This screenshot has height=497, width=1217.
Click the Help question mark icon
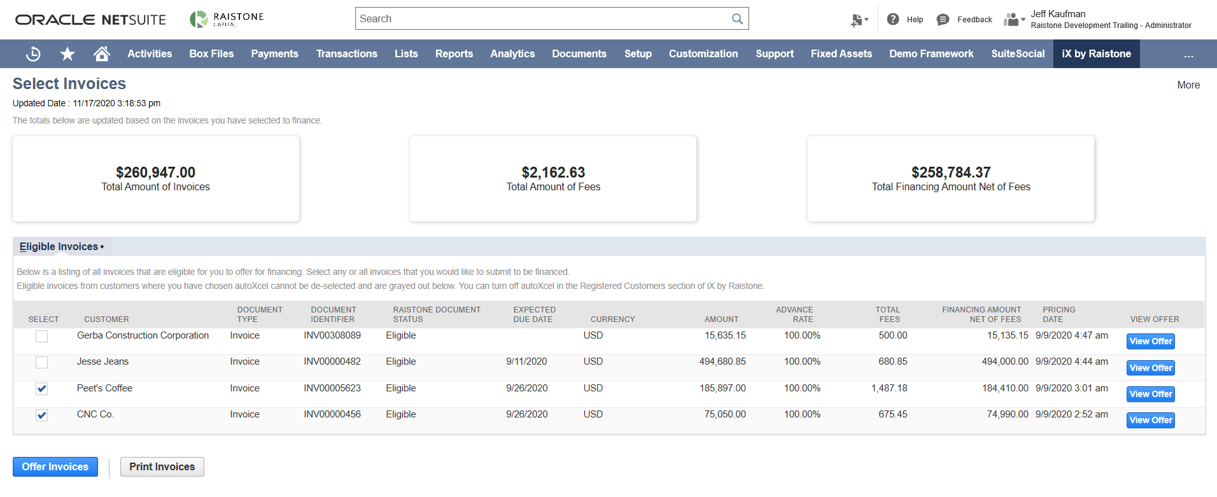(x=893, y=20)
